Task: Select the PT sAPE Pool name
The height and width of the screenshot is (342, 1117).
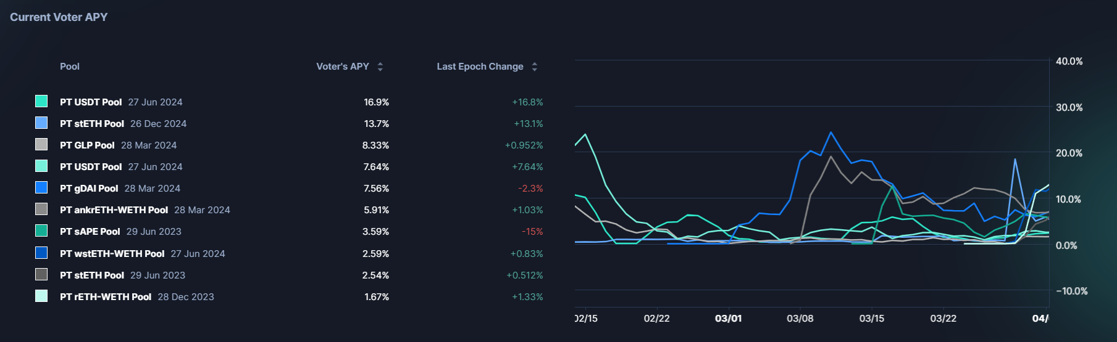Action: click(90, 232)
